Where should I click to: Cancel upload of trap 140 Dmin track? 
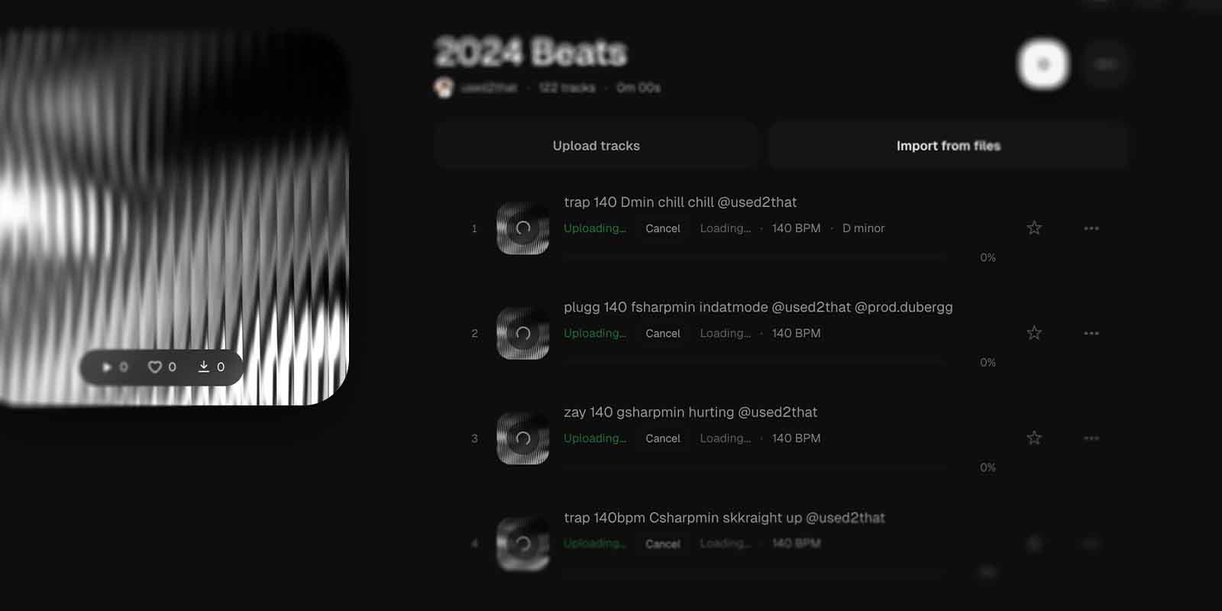tap(662, 228)
